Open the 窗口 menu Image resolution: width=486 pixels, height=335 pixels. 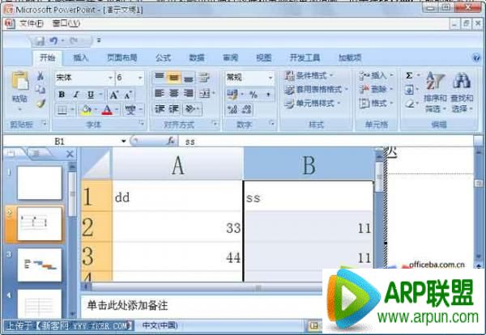pyautogui.click(x=66, y=23)
